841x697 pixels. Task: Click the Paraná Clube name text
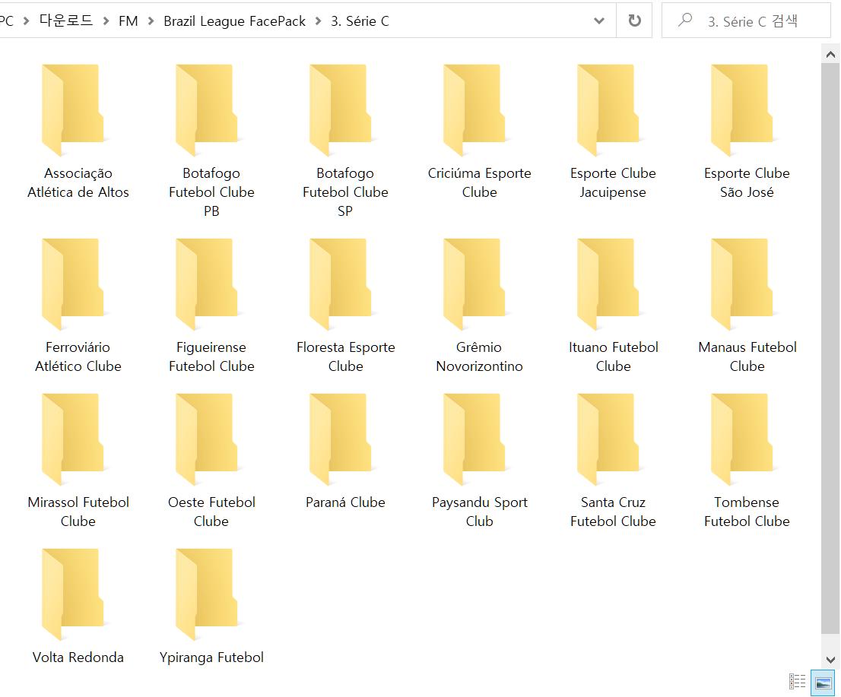[345, 502]
